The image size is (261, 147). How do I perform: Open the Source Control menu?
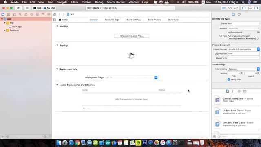coord(116,2)
